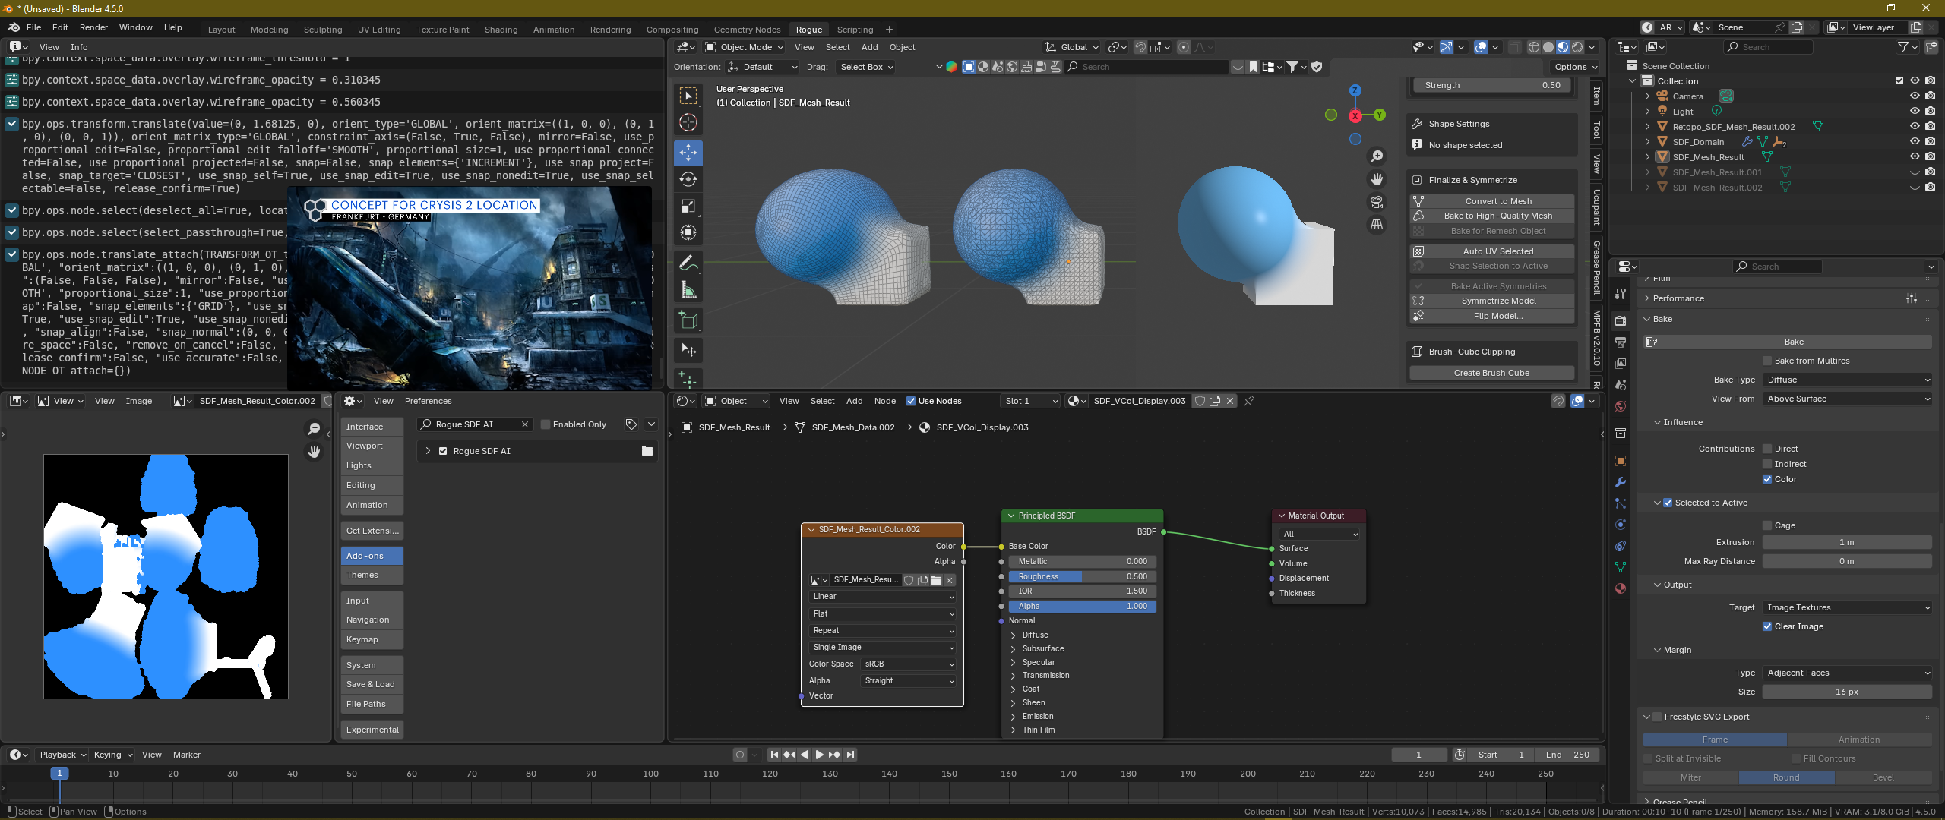Screen dimensions: 1945x820
Task: Activate the Move tool in viewport toolbar
Action: (688, 153)
